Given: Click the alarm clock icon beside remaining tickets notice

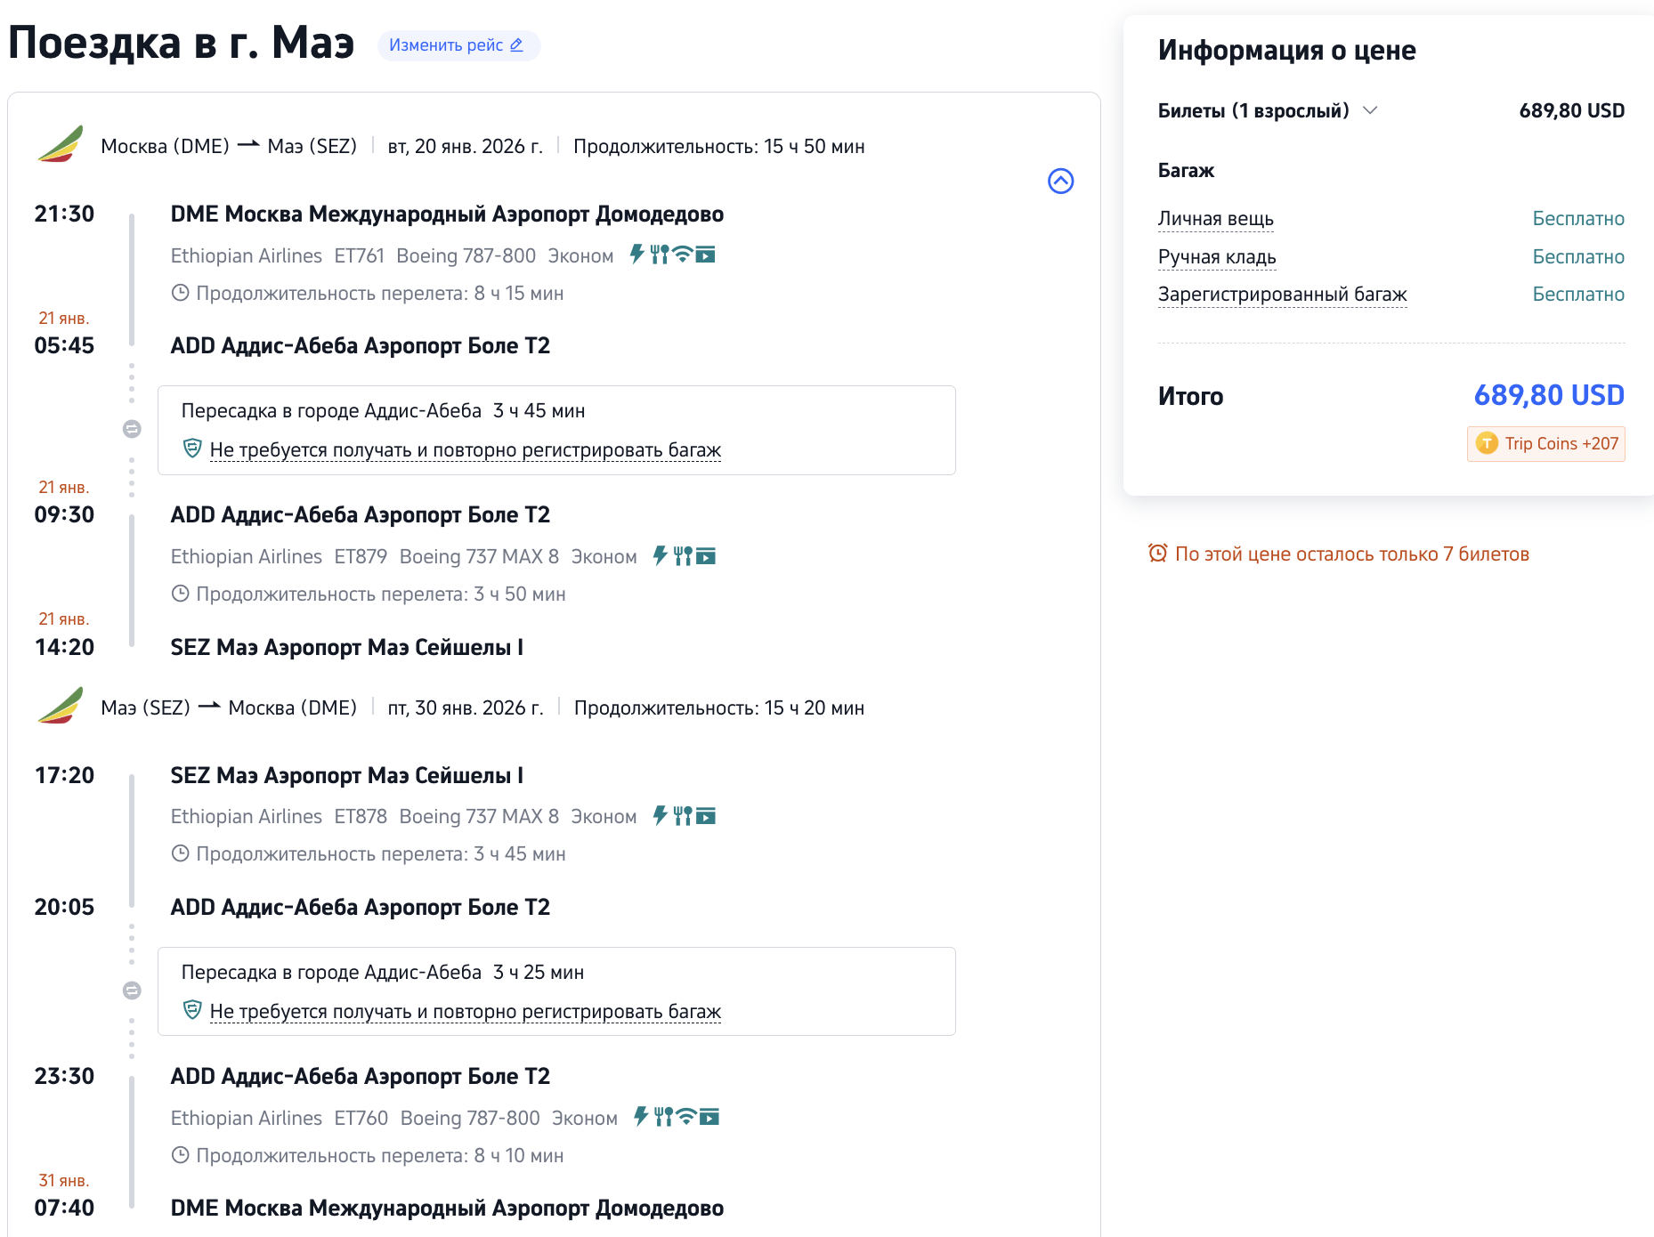Looking at the screenshot, I should (x=1157, y=554).
